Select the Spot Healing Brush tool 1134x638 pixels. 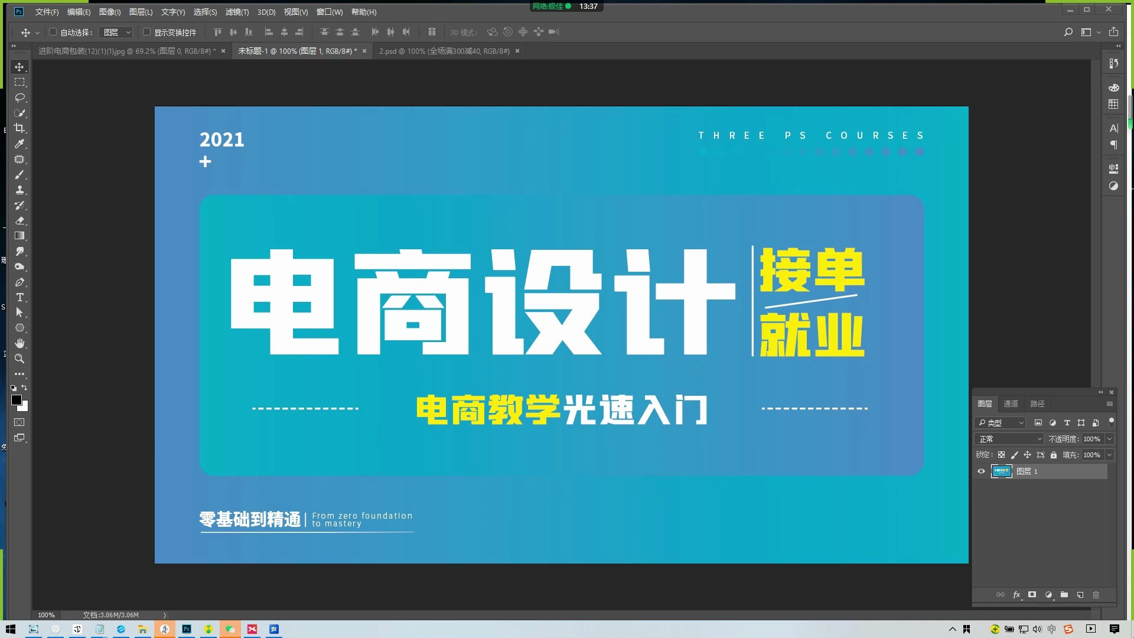point(19,159)
